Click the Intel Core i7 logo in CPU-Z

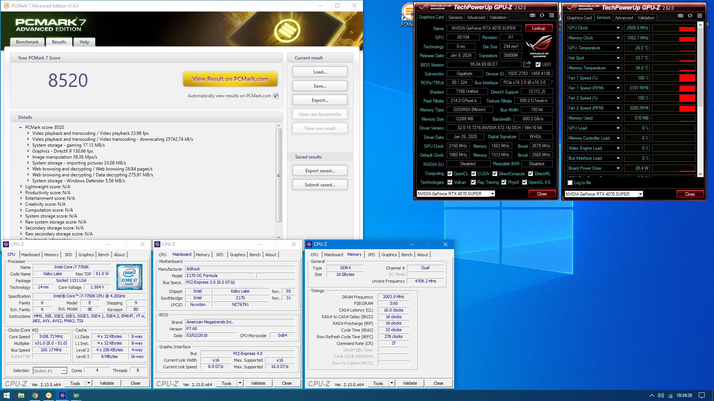(129, 277)
